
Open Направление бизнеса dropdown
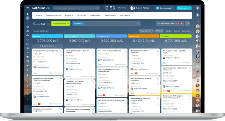[x=170, y=24]
